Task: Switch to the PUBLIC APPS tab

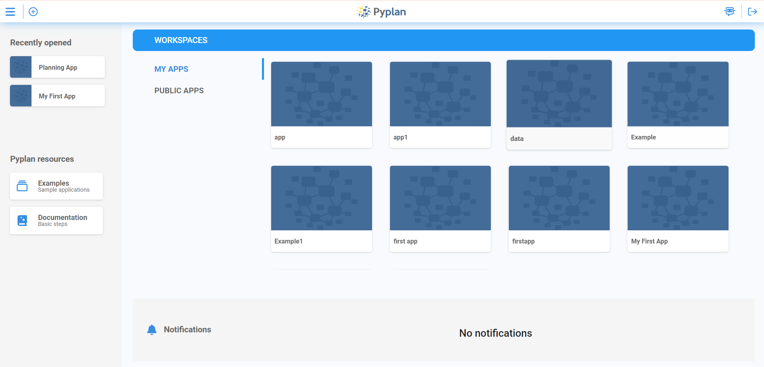Action: click(x=179, y=90)
